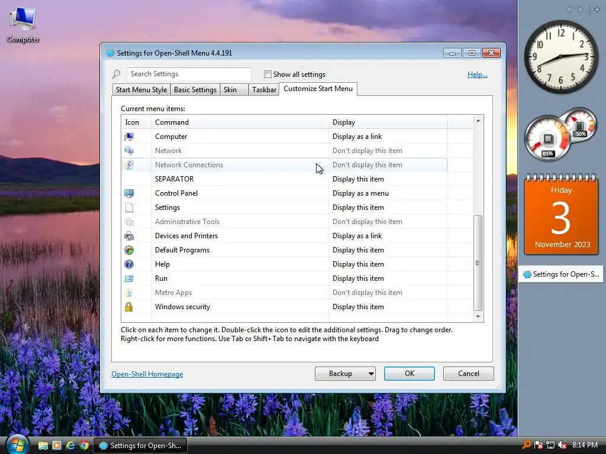Click the Settings row blank page icon
This screenshot has width=606, height=454.
pos(129,207)
